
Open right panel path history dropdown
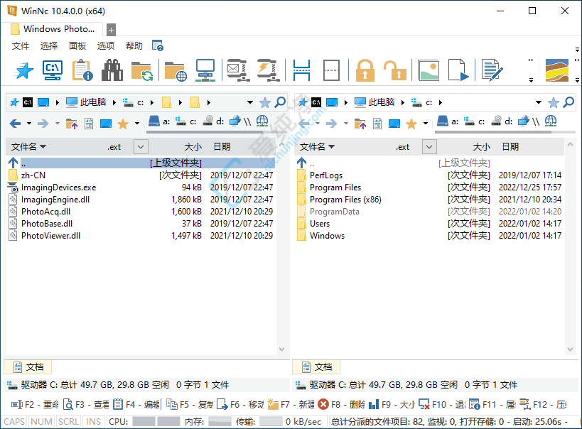[538, 102]
